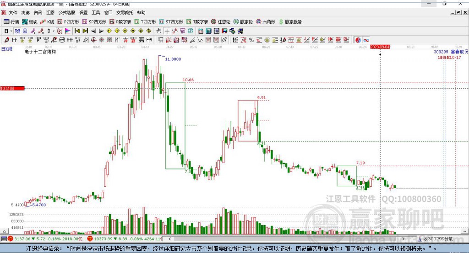Viewport: 469px width, 253px height.
Task: Expand the 日 period dropdown
Action: click(x=11, y=31)
